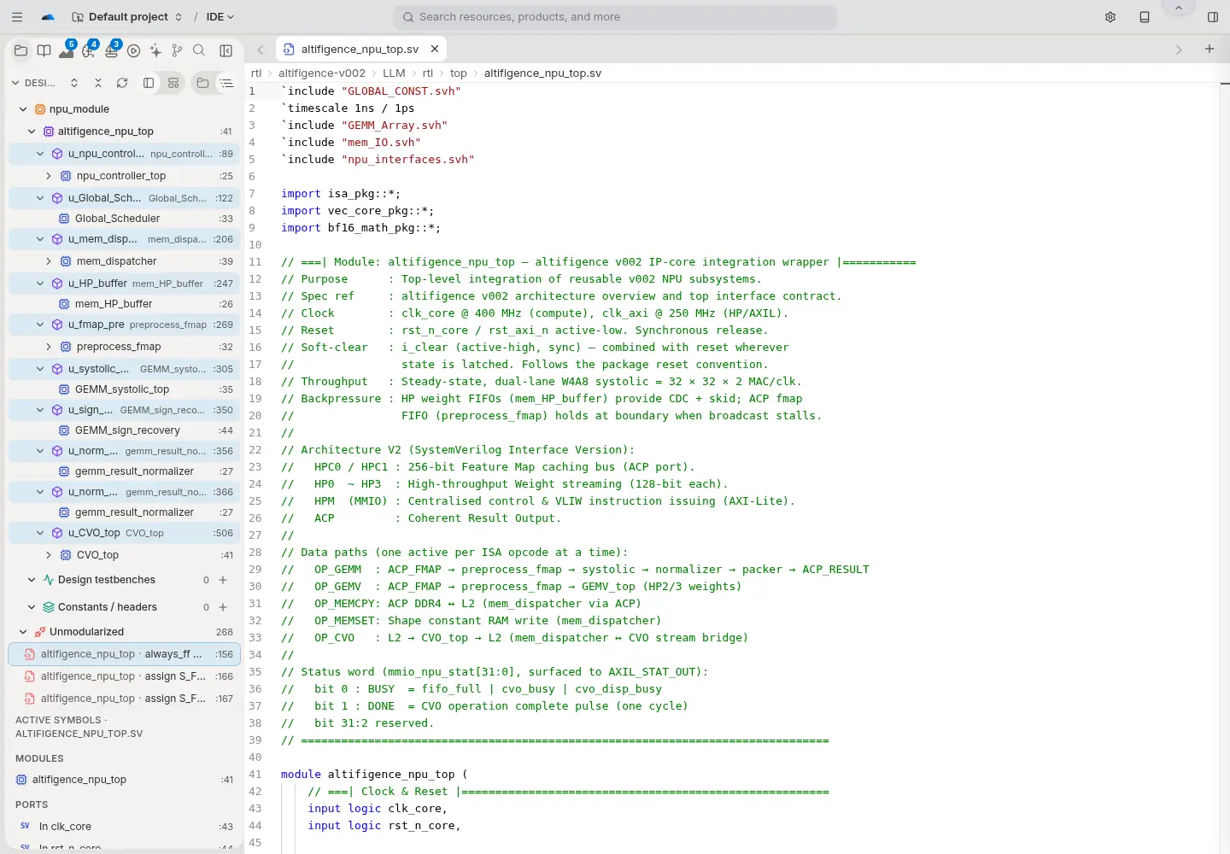Switch to folder grouping view

(202, 83)
